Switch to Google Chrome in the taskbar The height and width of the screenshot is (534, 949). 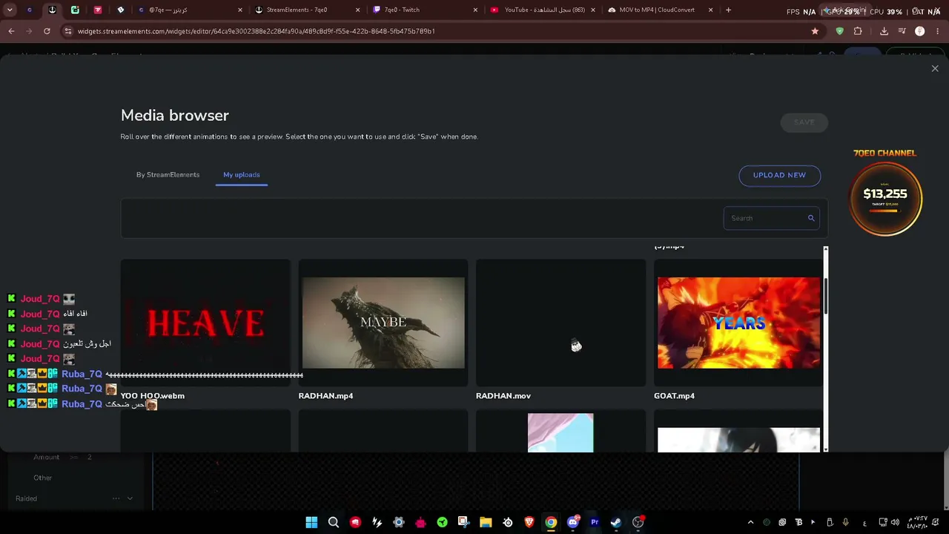pyautogui.click(x=551, y=522)
